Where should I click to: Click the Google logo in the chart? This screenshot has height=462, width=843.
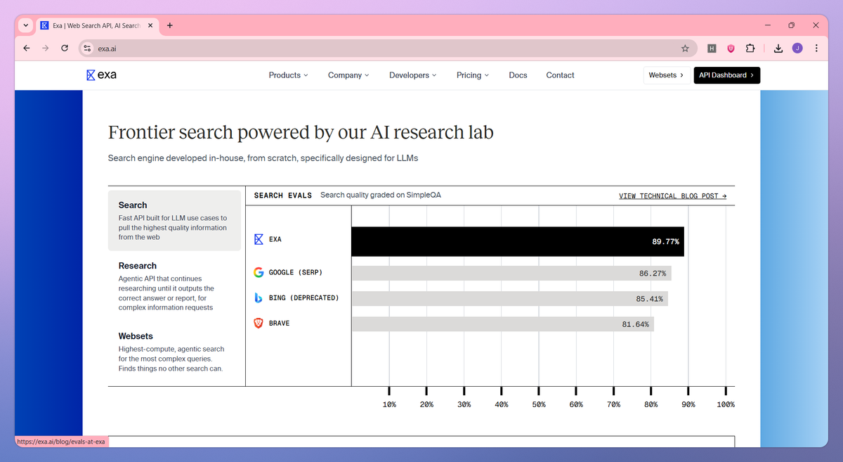(x=259, y=272)
